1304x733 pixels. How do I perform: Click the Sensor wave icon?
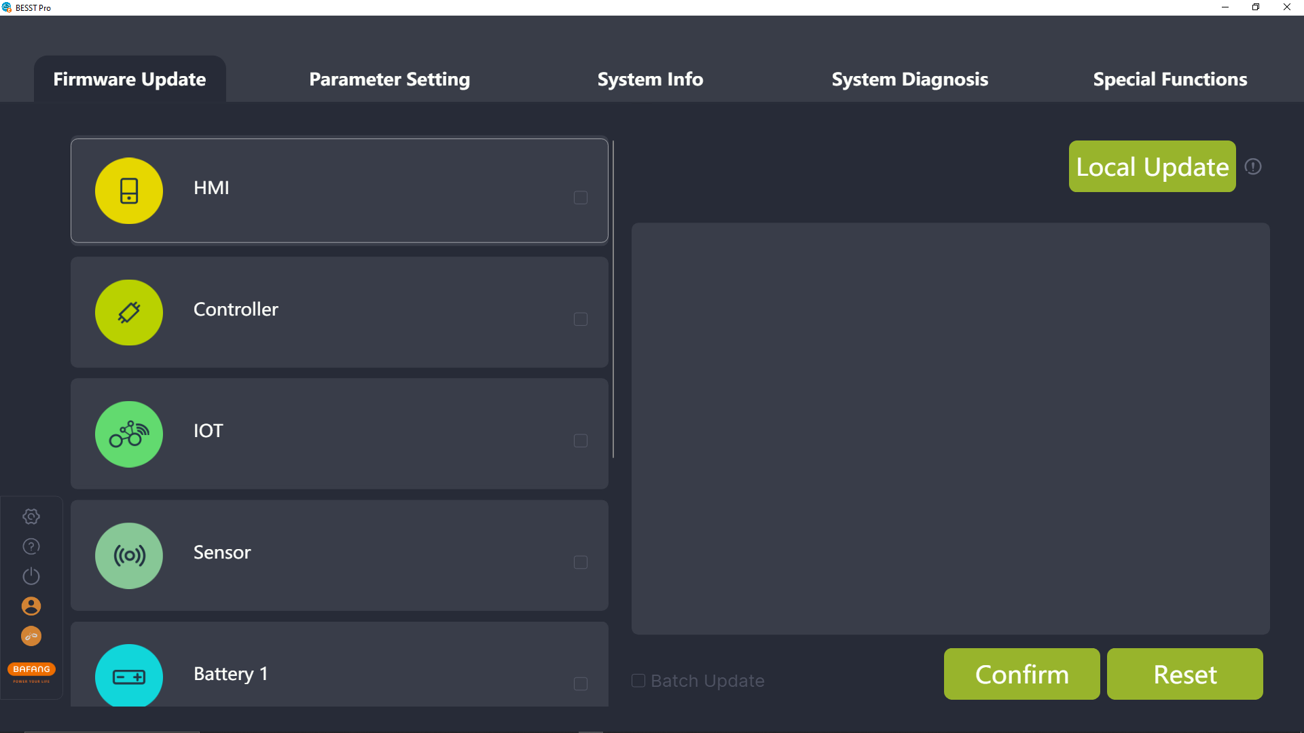129,556
